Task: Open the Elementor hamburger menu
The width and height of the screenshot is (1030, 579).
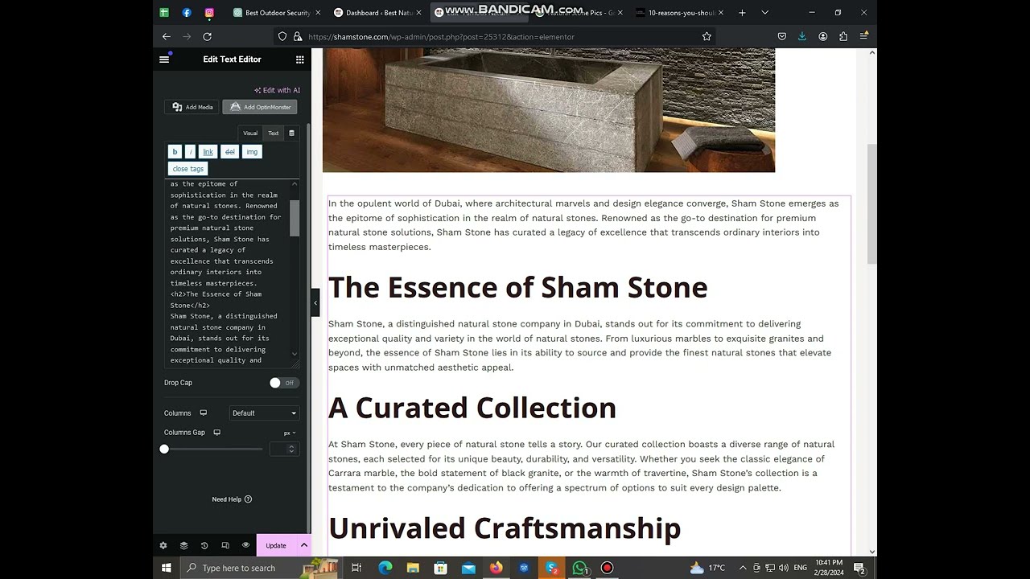Action: click(x=164, y=60)
